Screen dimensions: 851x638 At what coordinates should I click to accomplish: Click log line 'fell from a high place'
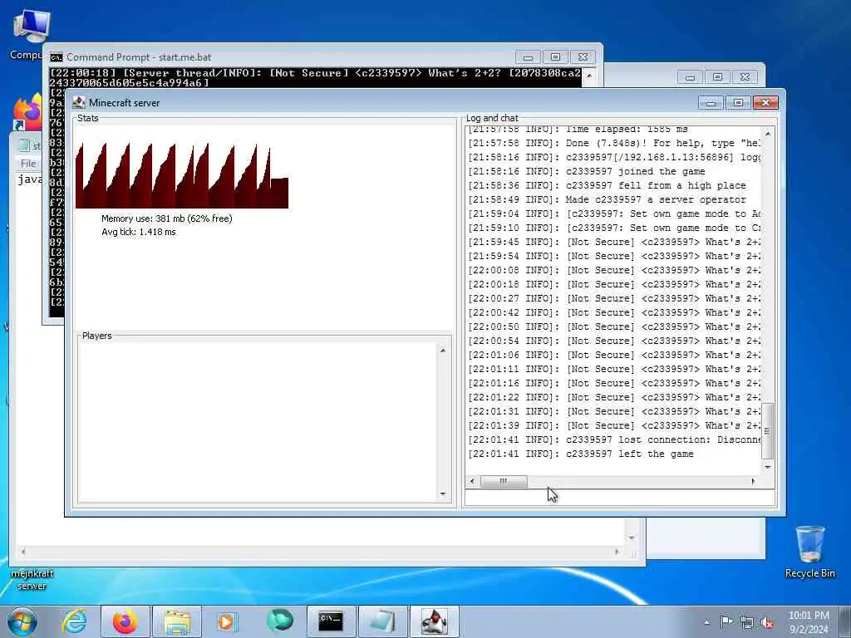[x=607, y=185]
